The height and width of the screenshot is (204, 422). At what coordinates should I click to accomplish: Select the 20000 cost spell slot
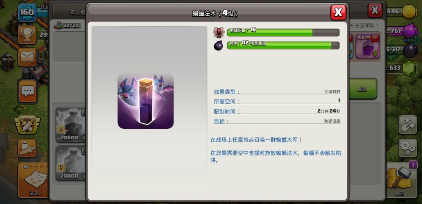click(71, 163)
